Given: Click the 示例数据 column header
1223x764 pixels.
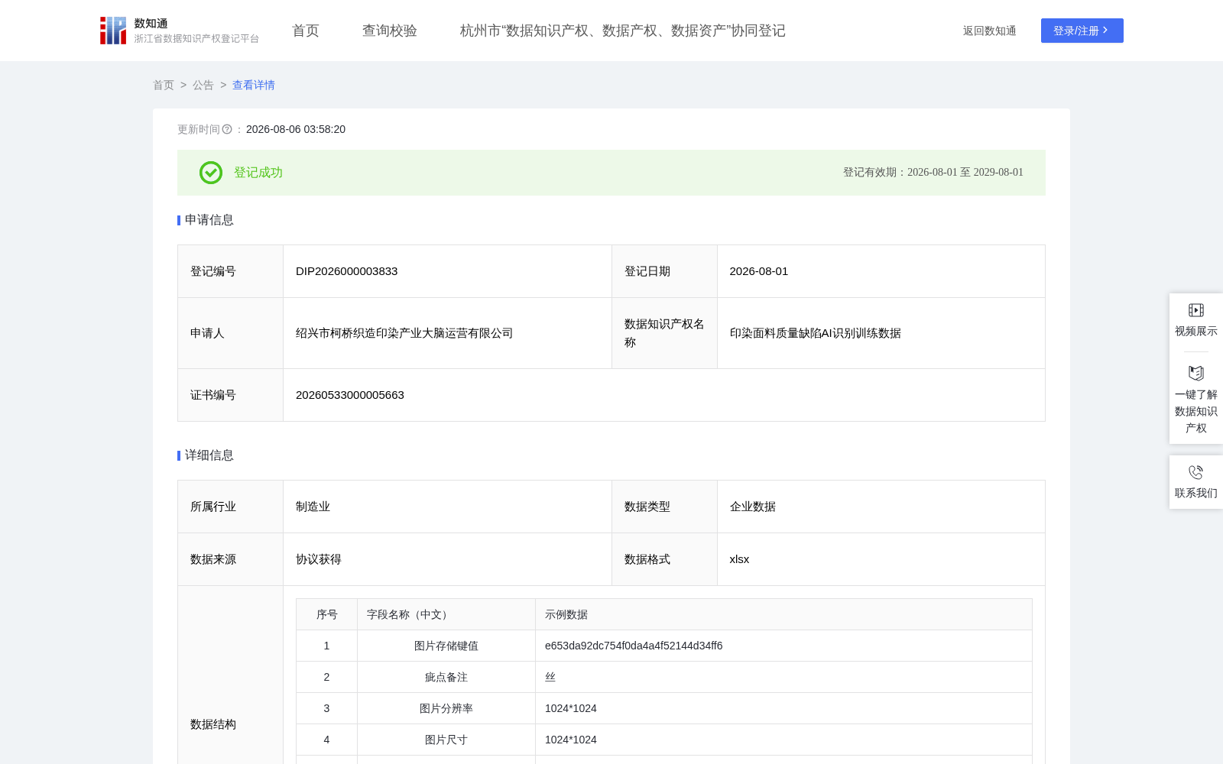Looking at the screenshot, I should point(783,614).
